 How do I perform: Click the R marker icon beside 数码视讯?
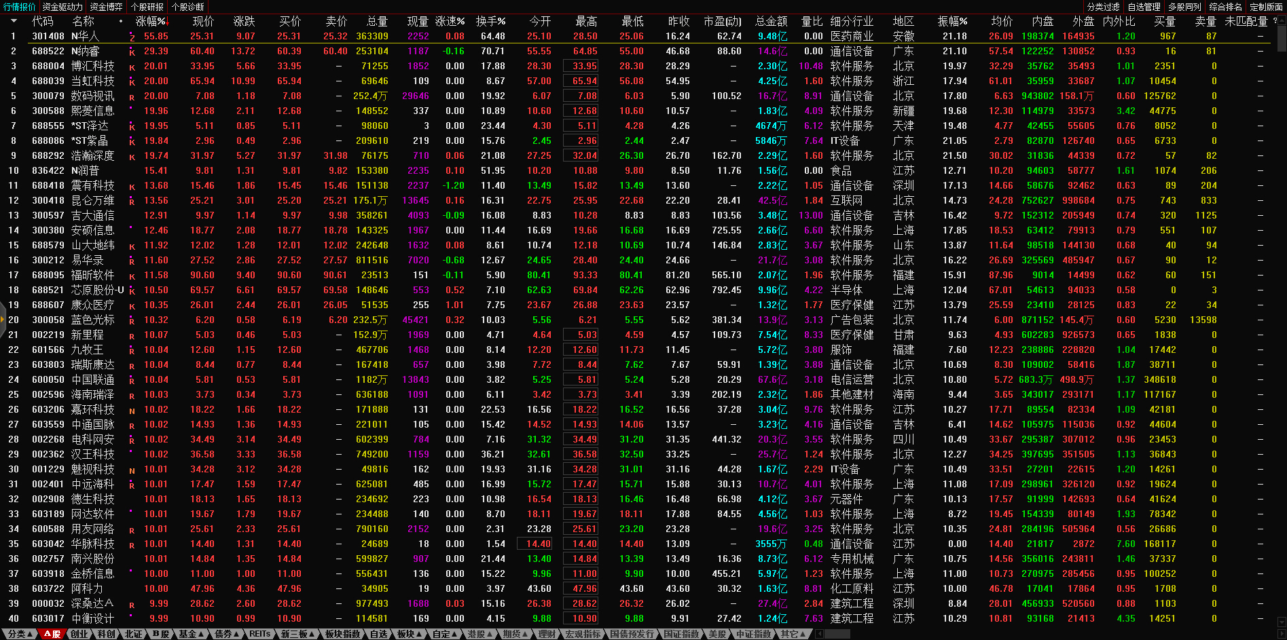click(x=132, y=97)
